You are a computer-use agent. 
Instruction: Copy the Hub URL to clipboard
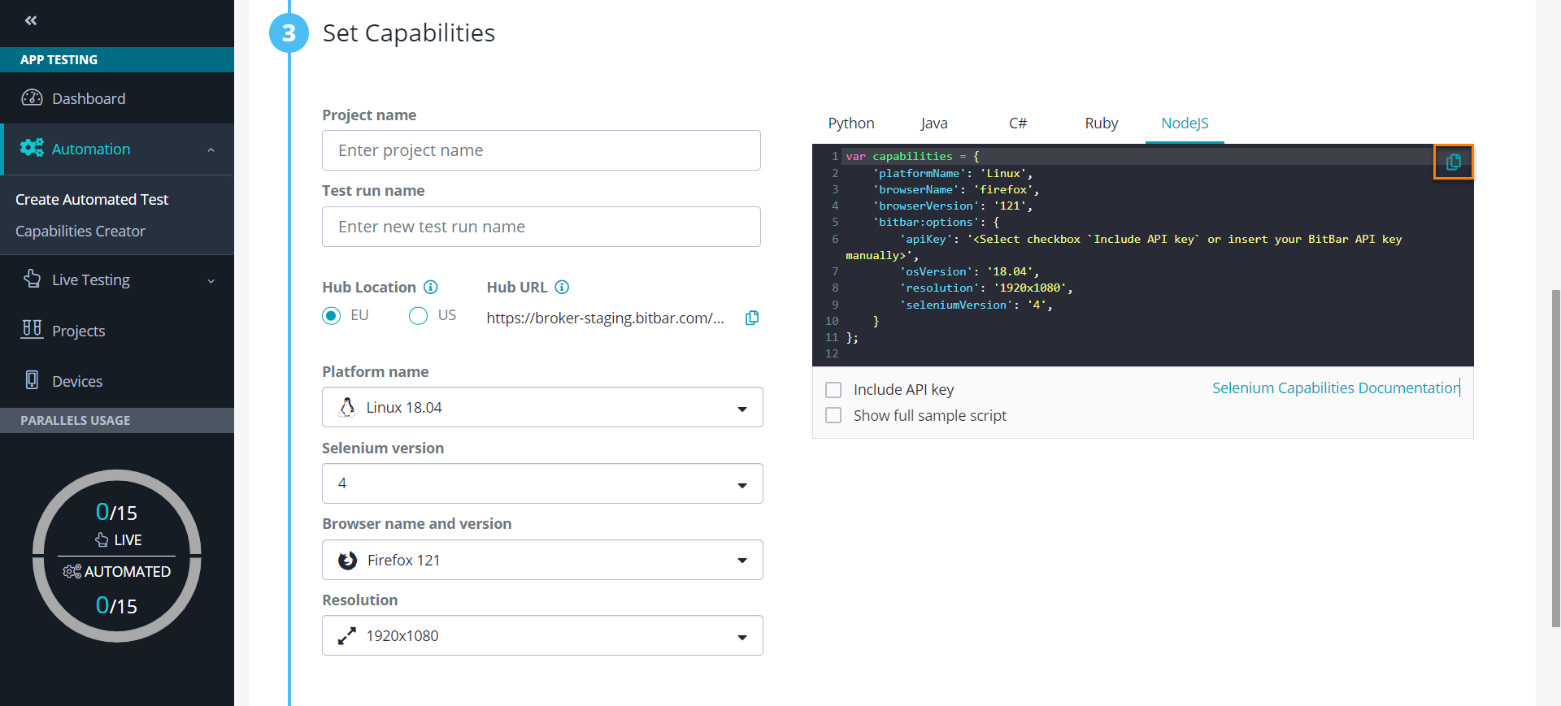(x=752, y=318)
